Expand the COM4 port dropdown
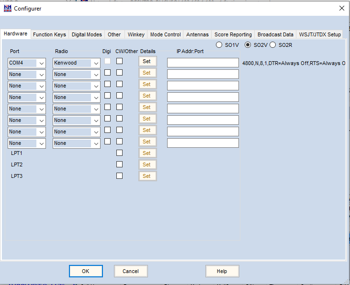Viewport: 350px width, 285px height. [41, 63]
